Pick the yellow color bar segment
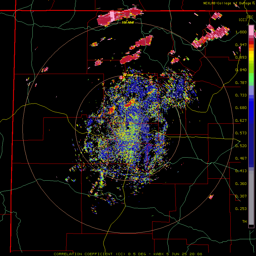Image resolution: width=256 pixels, height=256 pixels. [x=251, y=56]
